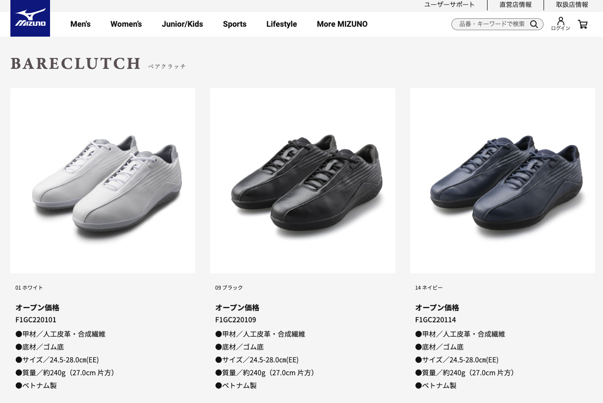Click the 取扱店情報 link
The image size is (603, 403).
pos(572,4)
